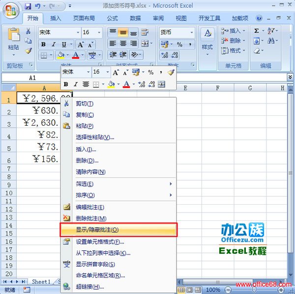Screen dimensions: 295x294
Task: Choose 编辑批注 from context menu
Action: click(x=118, y=207)
